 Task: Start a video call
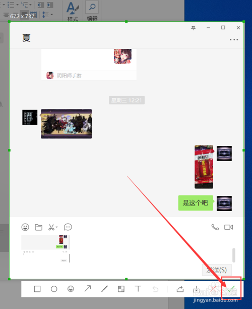[x=229, y=227]
